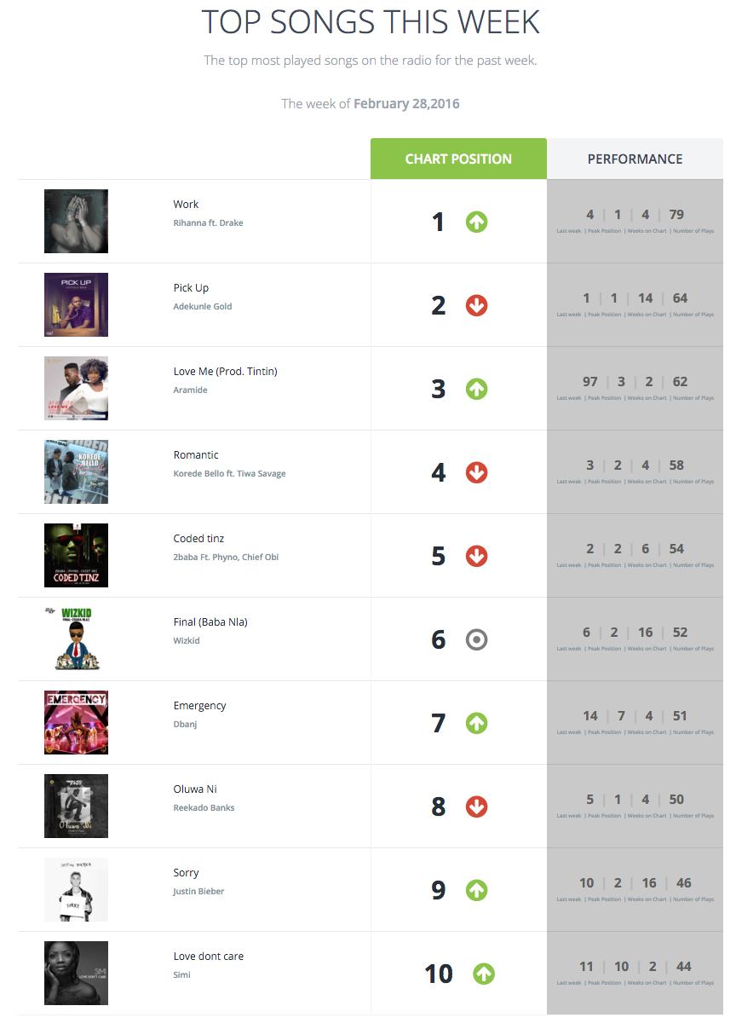Open the Coded tinz album thumbnail
Image resolution: width=736 pixels, height=1029 pixels.
[76, 556]
